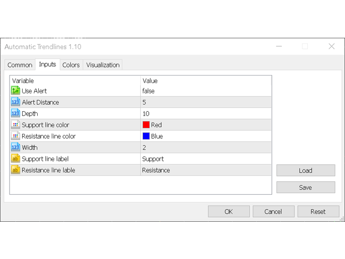The image size is (345, 259).
Task: Click the 'Blue' color name text
Action: [x=157, y=136]
